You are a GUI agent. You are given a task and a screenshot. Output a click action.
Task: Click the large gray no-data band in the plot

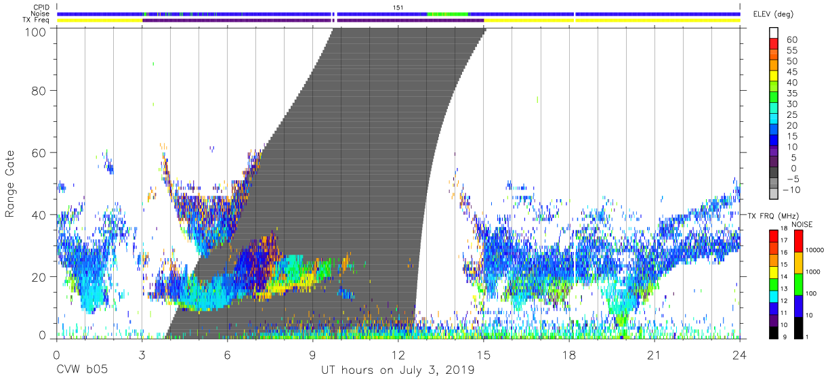tap(352, 183)
